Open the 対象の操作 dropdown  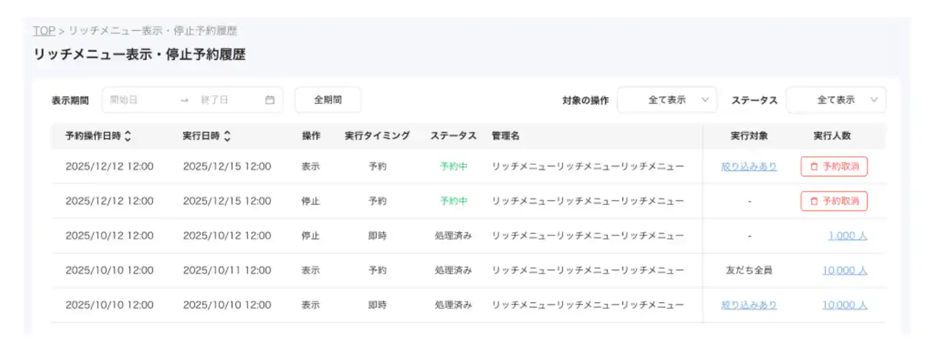[x=667, y=100]
